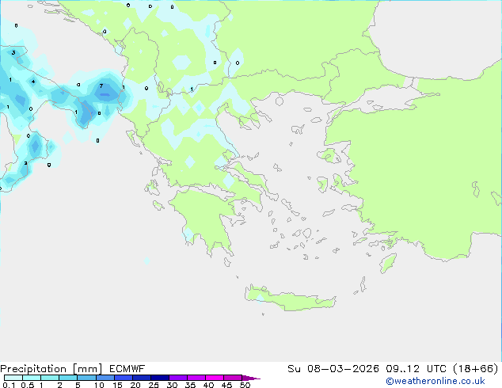Click the legend label '25'
This screenshot has width=502, height=388.
tap(154, 385)
